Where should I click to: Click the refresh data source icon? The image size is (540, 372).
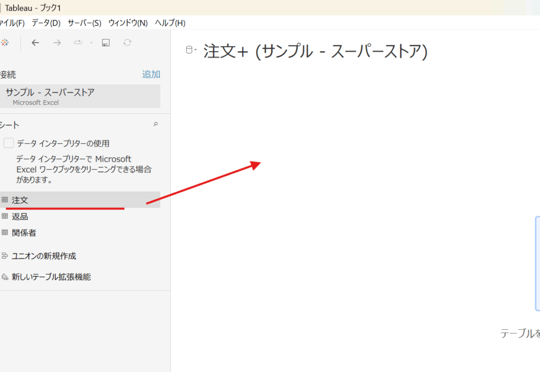(127, 43)
